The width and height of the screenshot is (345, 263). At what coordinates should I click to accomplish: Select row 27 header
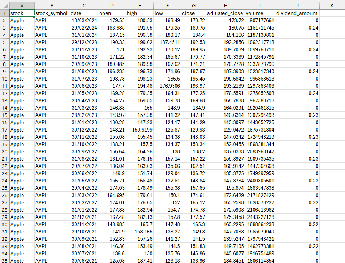tap(5, 202)
